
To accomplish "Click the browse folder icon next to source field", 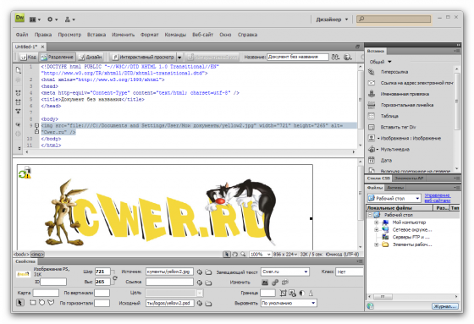I will click(x=208, y=272).
